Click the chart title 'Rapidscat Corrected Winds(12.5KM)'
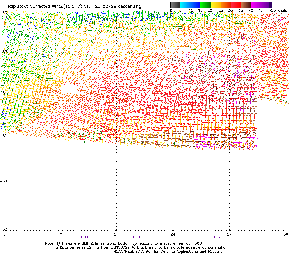 click(x=45, y=7)
